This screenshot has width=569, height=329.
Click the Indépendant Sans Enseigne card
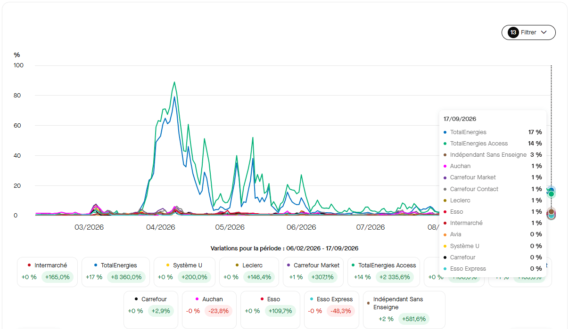[x=404, y=310]
